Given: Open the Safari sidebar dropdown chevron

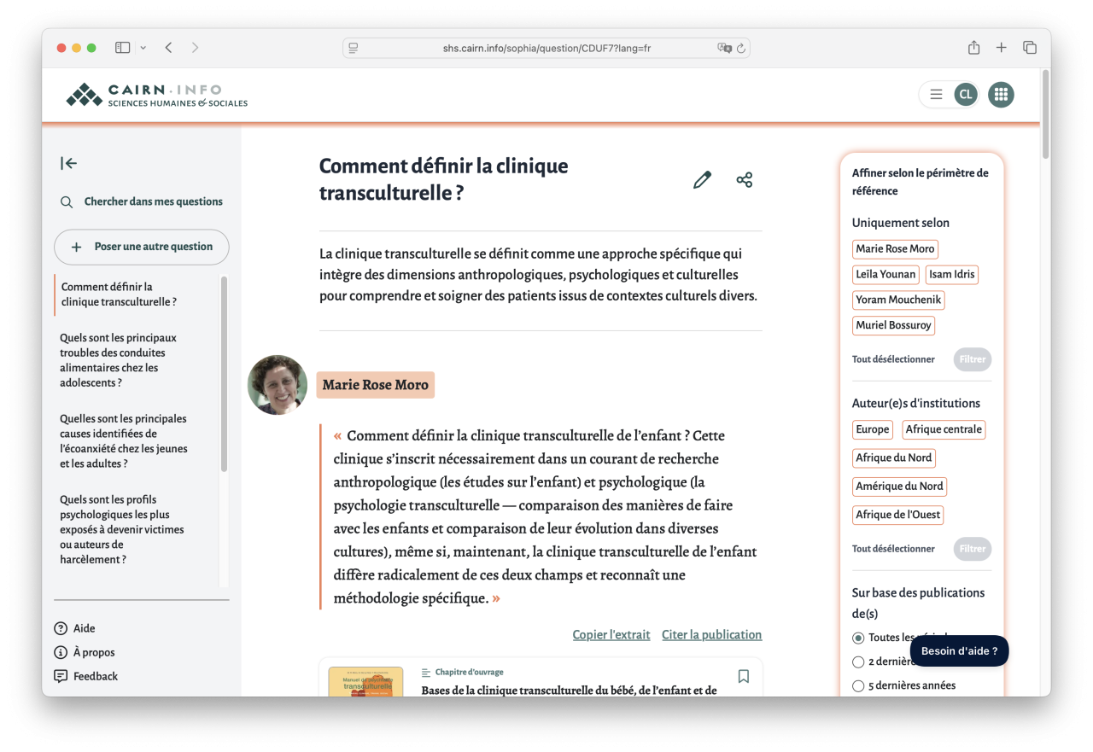Looking at the screenshot, I should pos(143,48).
